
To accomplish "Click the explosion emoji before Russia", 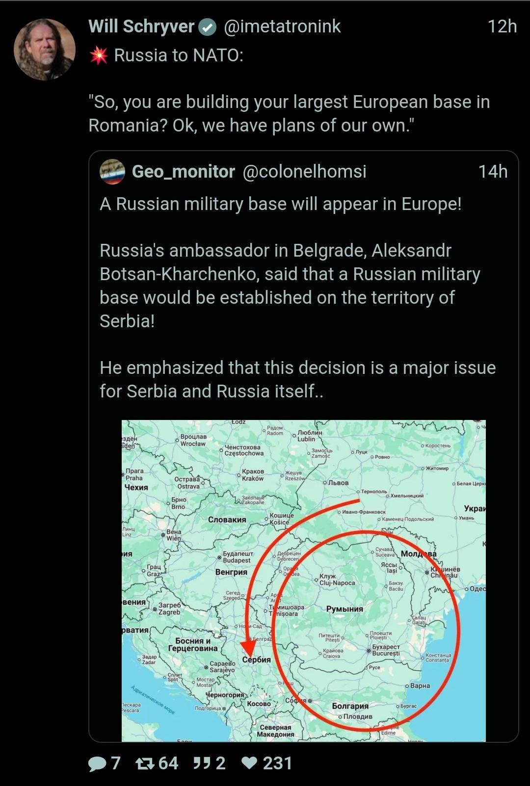I will coord(99,55).
